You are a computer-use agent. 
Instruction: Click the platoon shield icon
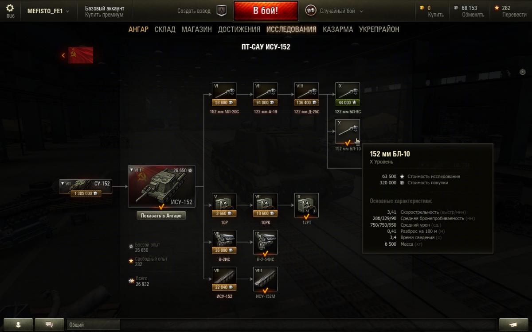(x=222, y=11)
